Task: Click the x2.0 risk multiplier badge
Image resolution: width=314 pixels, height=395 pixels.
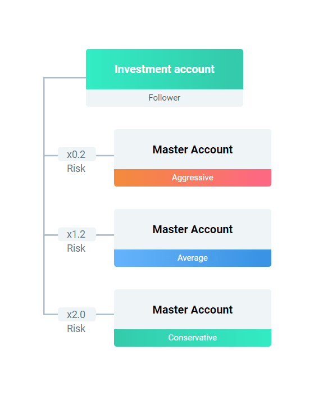Action: tap(77, 315)
